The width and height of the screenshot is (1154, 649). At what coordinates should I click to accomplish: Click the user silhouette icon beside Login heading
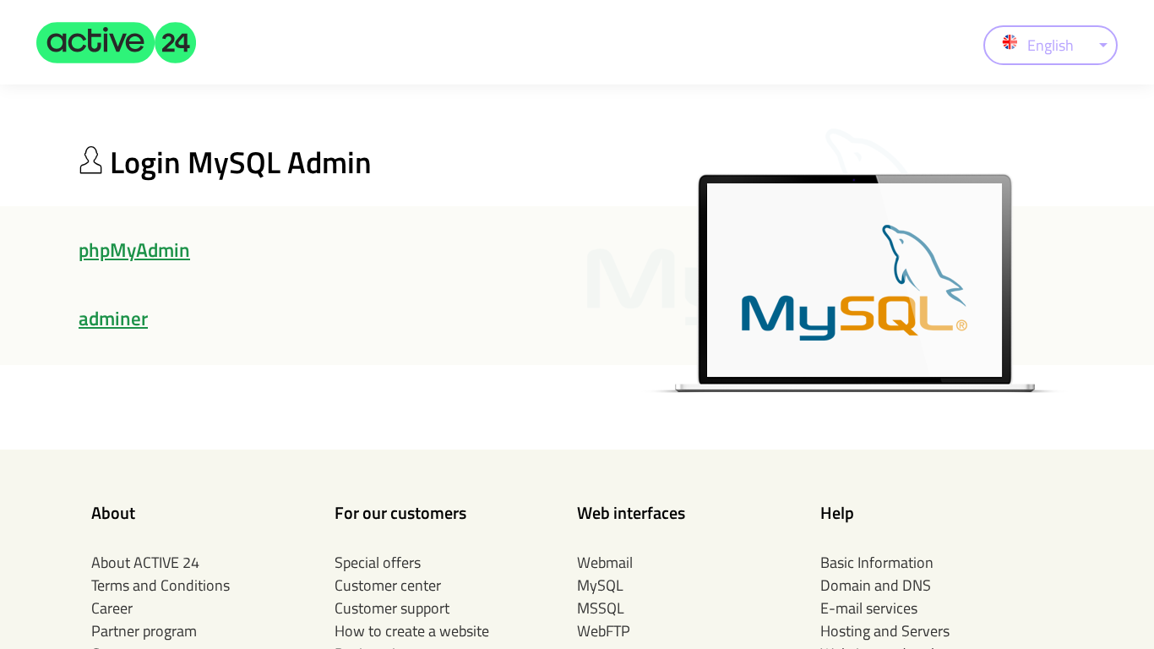(90, 161)
